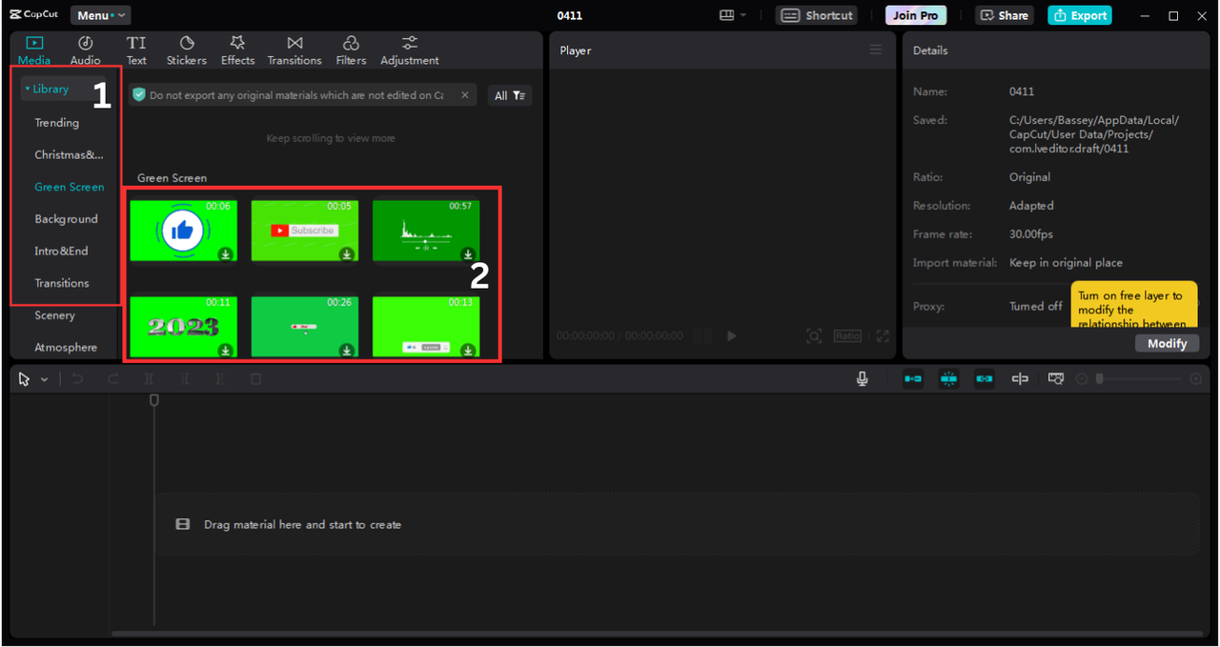This screenshot has height=647, width=1220.
Task: Open the Shortcut panel
Action: click(816, 15)
